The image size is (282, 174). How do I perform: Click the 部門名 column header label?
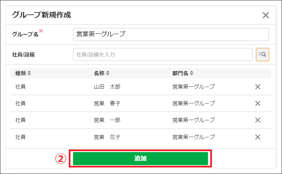point(180,73)
